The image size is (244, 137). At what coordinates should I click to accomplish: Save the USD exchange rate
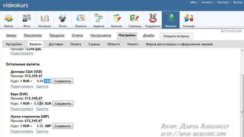click(63, 81)
